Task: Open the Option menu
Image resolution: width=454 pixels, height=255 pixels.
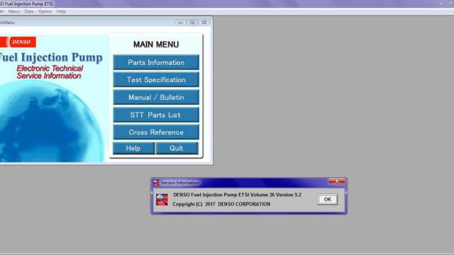Action: pos(45,11)
